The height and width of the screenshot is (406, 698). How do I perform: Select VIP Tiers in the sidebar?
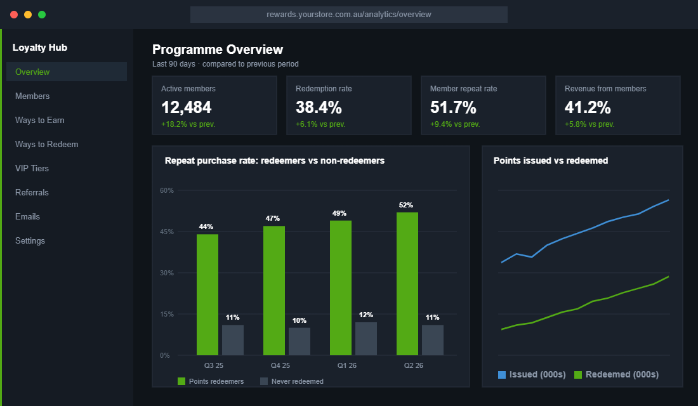point(67,168)
